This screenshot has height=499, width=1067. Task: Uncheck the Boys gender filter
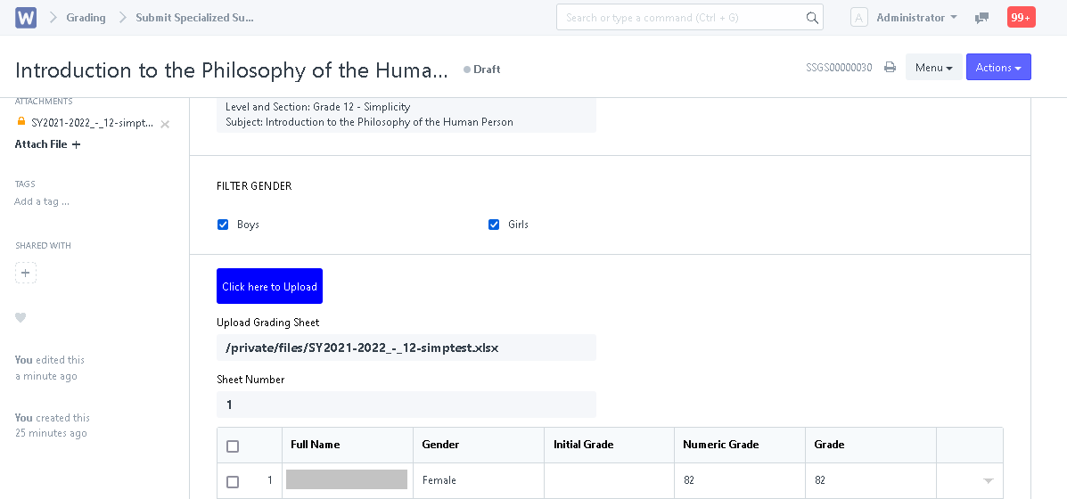pyautogui.click(x=223, y=225)
